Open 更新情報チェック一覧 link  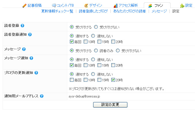coord(57,11)
